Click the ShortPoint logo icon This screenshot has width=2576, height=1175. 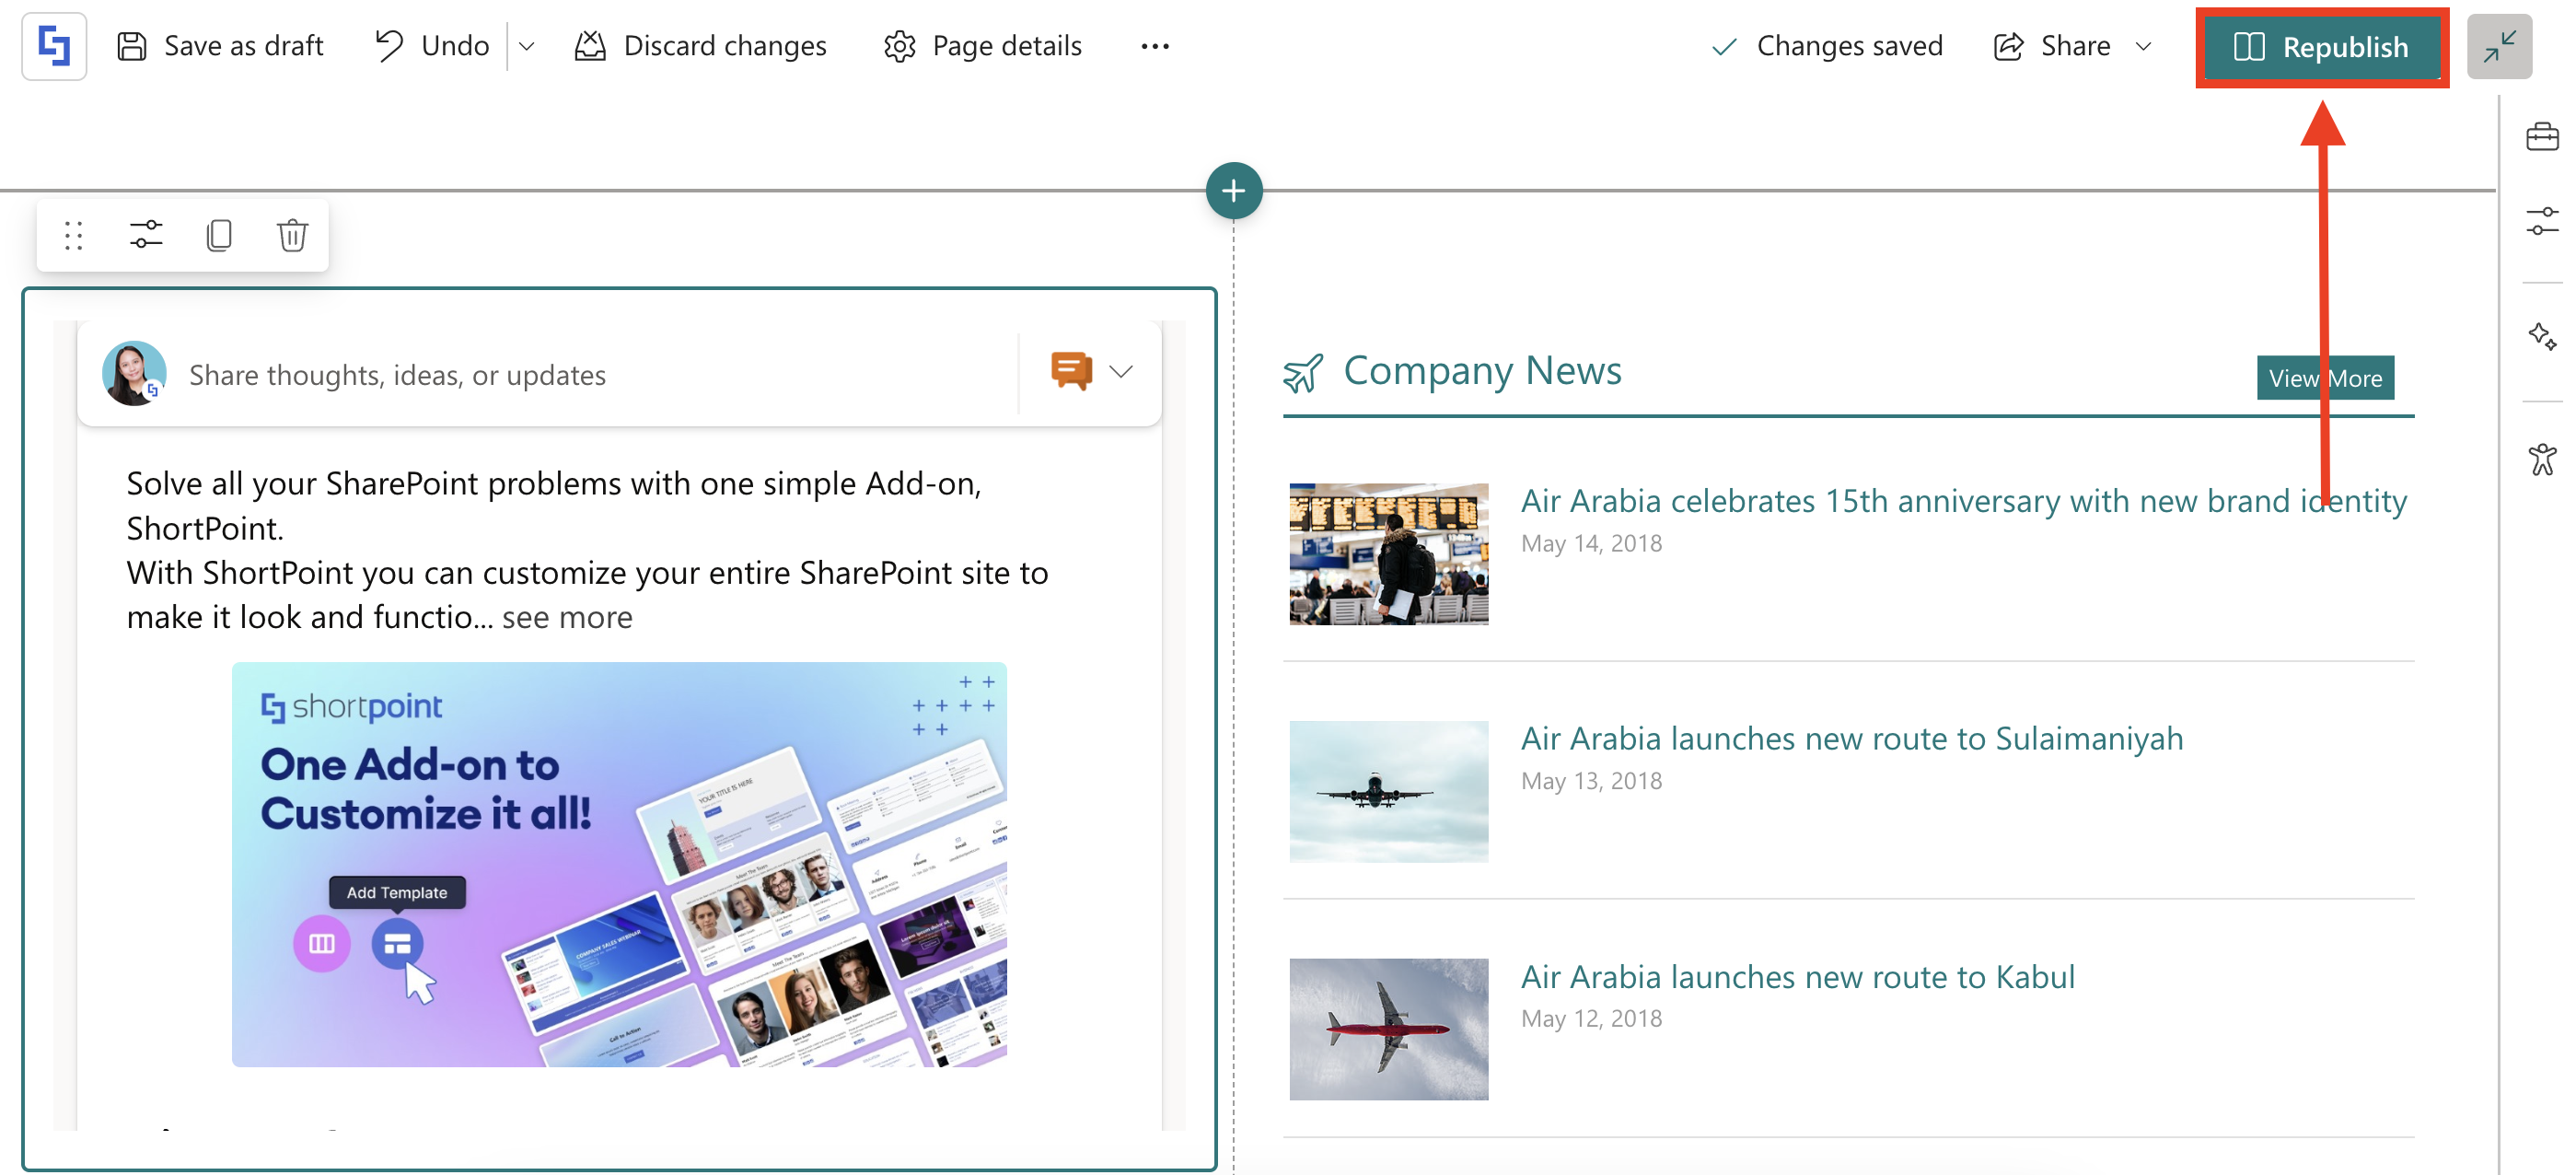(54, 46)
